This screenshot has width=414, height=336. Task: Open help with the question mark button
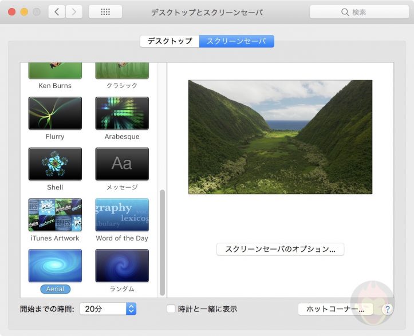(x=387, y=309)
